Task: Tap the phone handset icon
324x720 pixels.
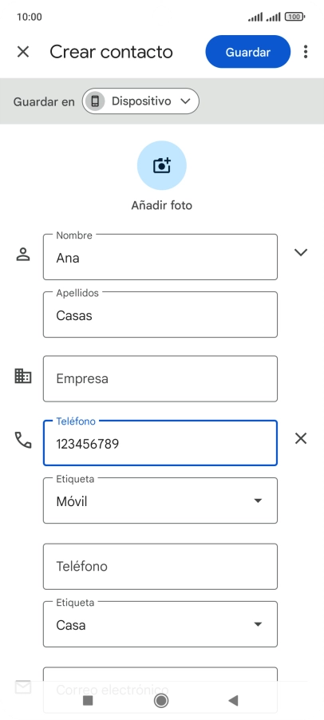Action: [23, 440]
